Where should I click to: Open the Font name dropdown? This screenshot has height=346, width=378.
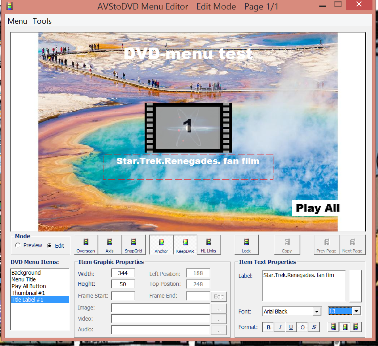(x=317, y=312)
